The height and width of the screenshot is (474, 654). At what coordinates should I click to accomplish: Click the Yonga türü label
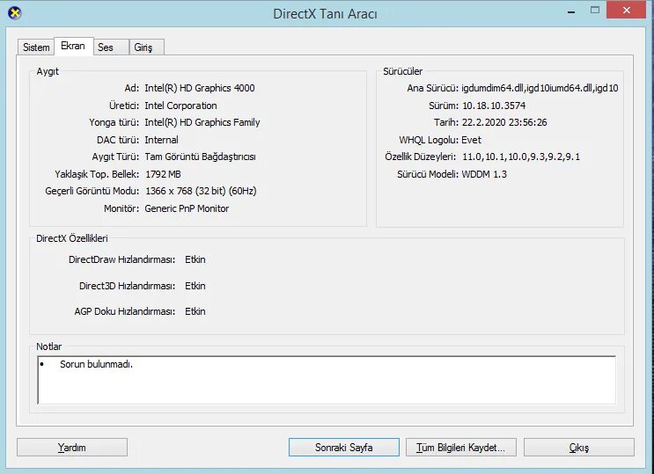(114, 122)
